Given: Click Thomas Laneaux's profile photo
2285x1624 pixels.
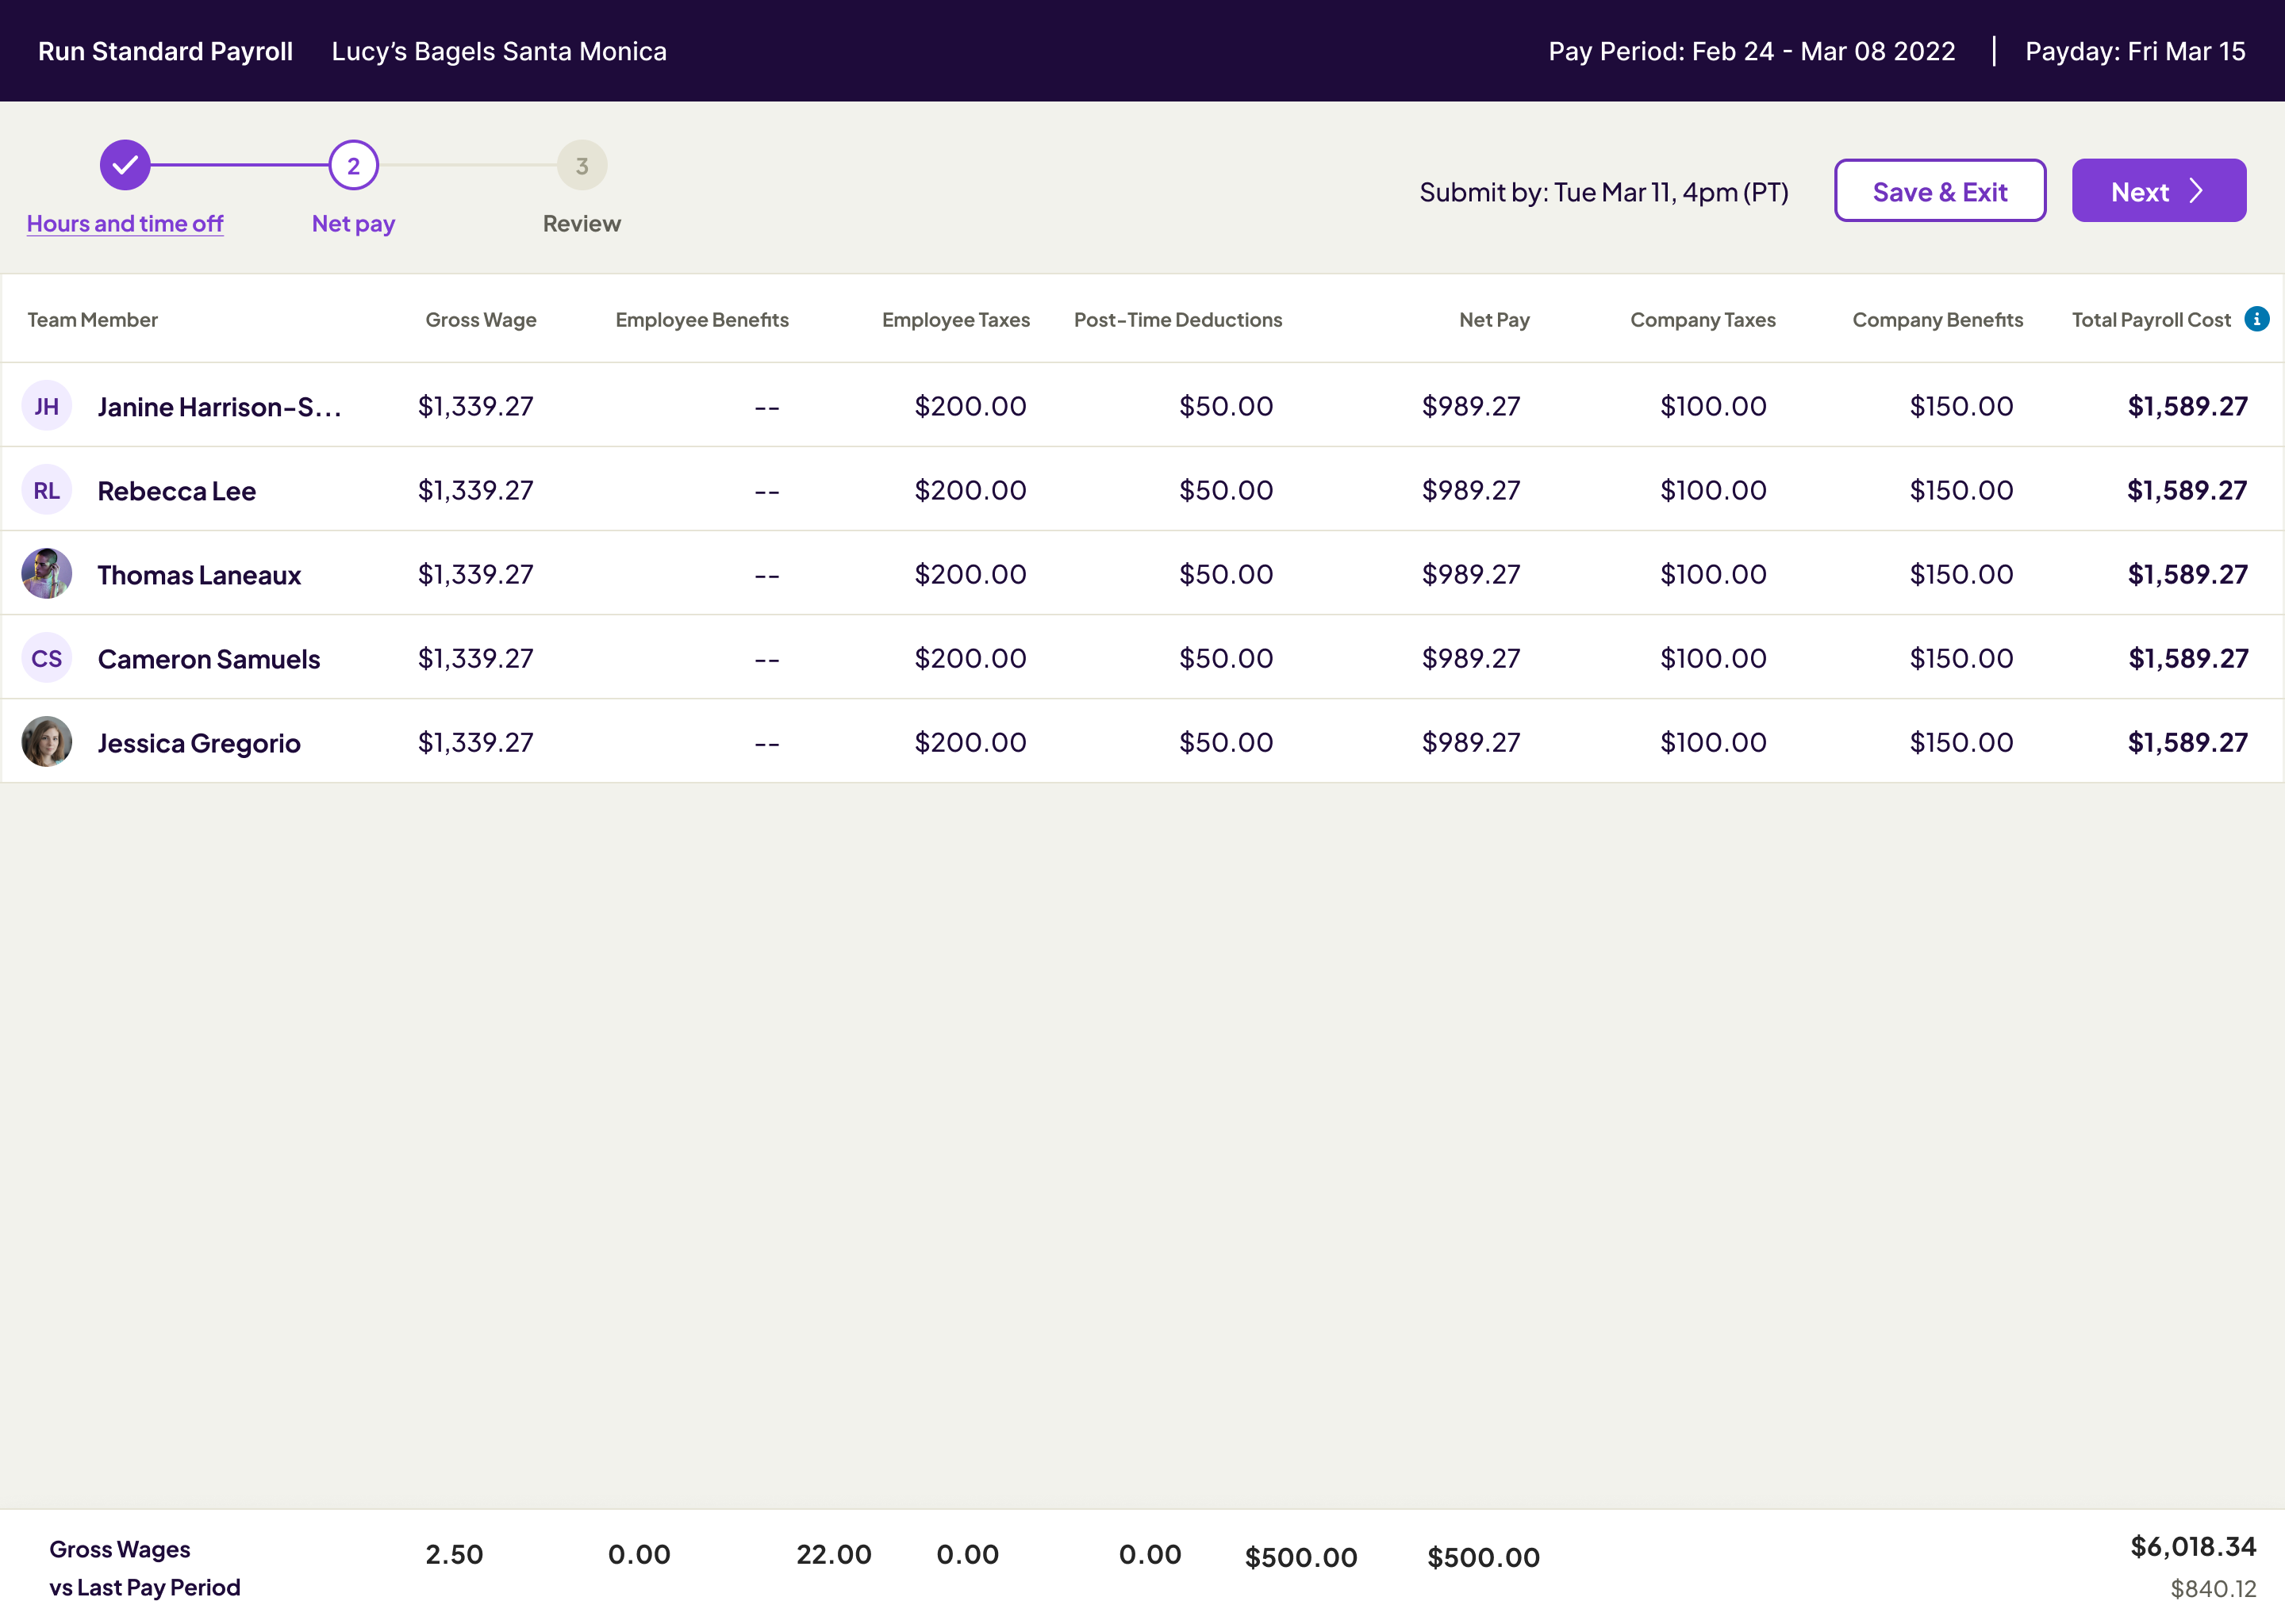Looking at the screenshot, I should 46,573.
